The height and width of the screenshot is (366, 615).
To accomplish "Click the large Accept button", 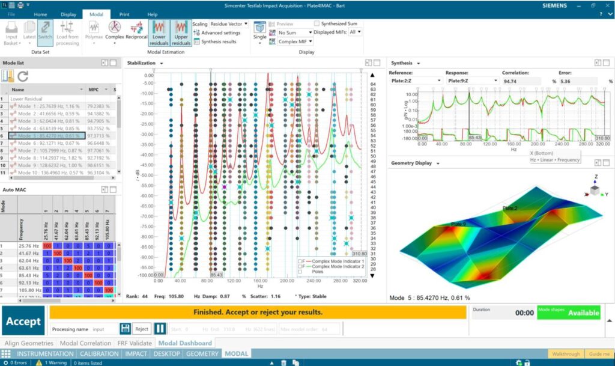I will click(x=23, y=322).
